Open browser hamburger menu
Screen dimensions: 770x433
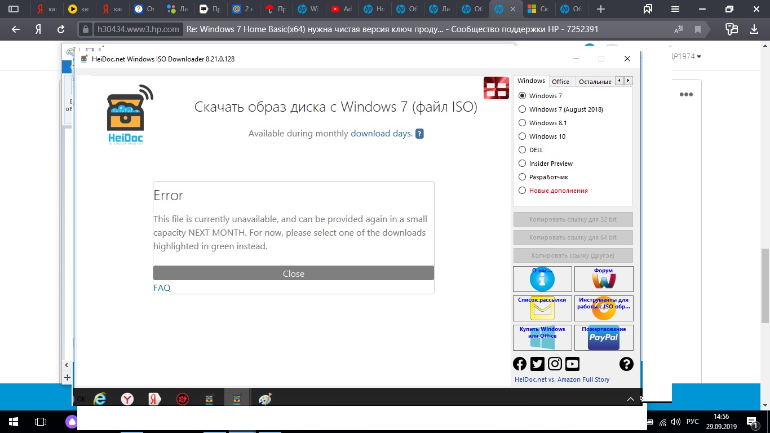(675, 9)
